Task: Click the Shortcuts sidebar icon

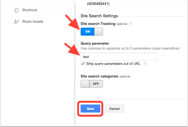Action: tap(16, 10)
